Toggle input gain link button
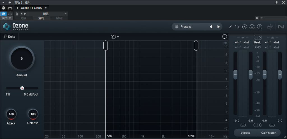287x139 pixels. click(243, 125)
